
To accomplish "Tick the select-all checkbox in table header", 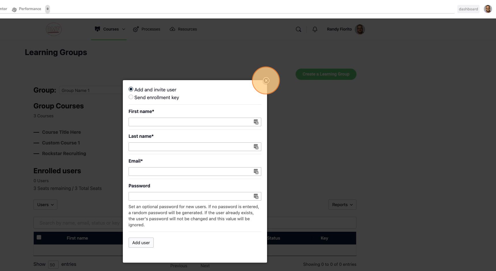I will [39, 237].
